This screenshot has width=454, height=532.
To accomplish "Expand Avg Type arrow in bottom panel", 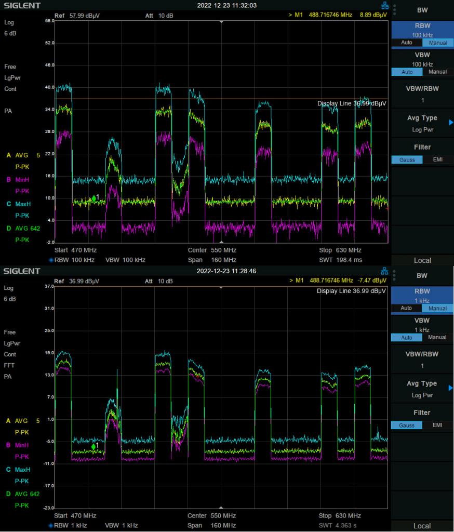I will (x=450, y=388).
